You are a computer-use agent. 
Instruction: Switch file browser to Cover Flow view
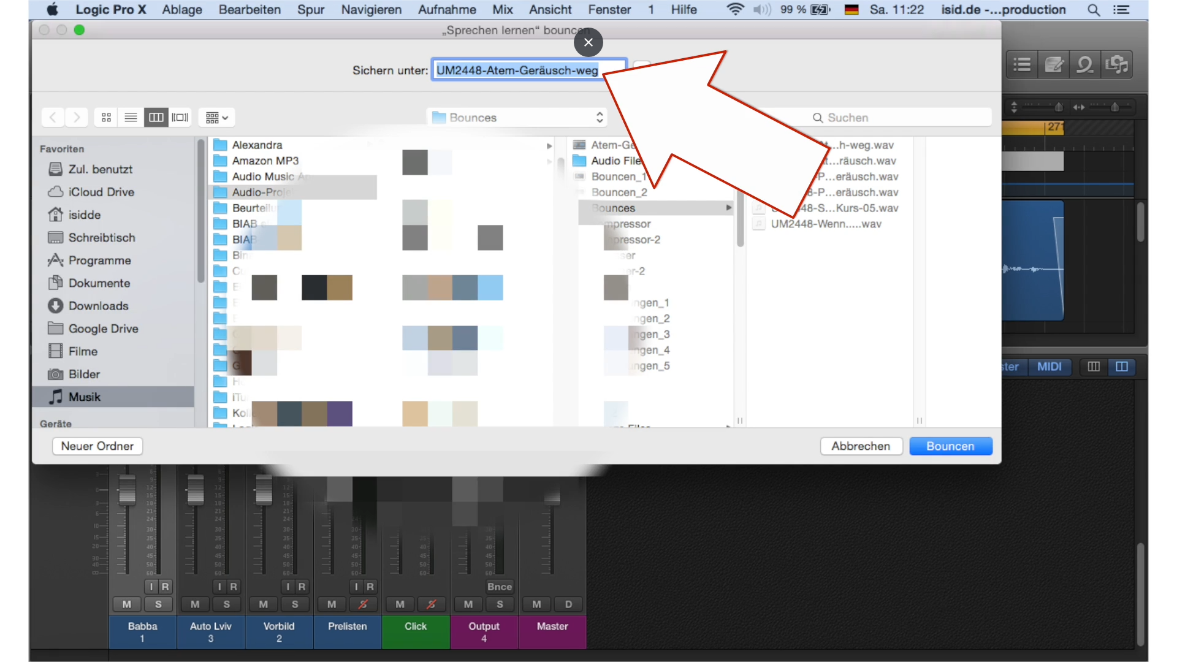[x=180, y=117]
